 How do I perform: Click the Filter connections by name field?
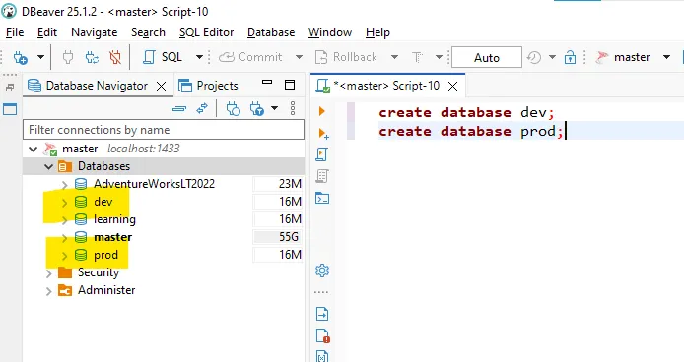click(164, 130)
